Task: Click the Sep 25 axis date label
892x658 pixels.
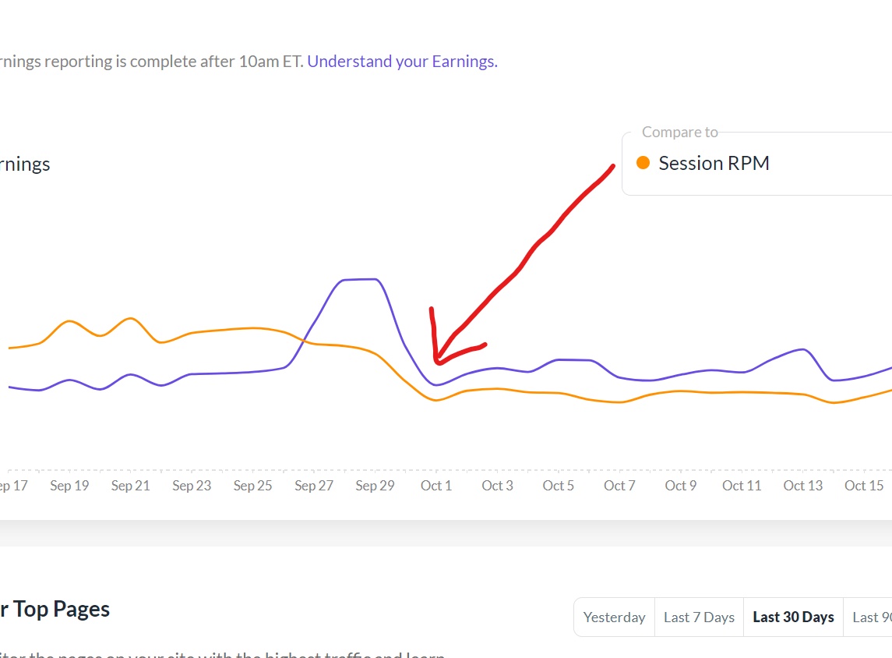Action: (x=252, y=486)
